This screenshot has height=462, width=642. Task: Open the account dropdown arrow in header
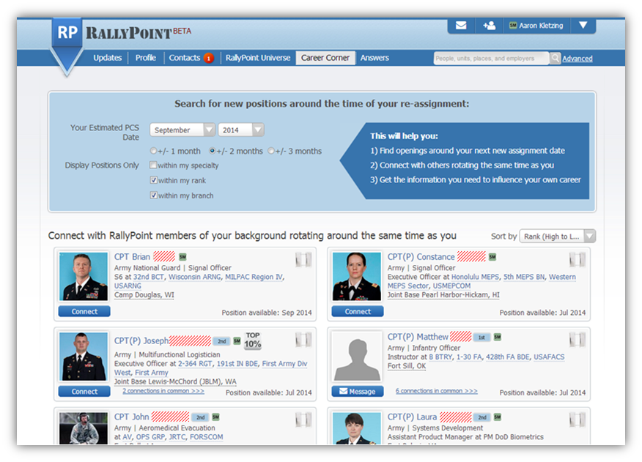pyautogui.click(x=583, y=26)
